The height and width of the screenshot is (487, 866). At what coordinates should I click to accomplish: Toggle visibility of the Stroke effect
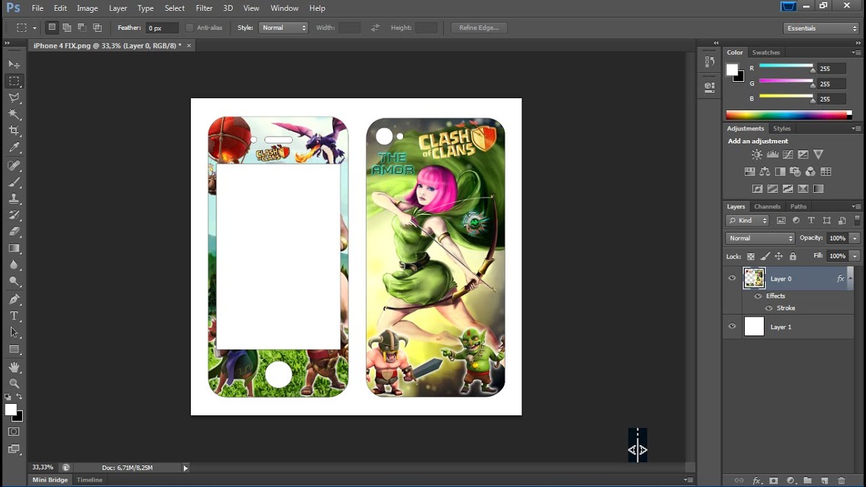point(769,308)
